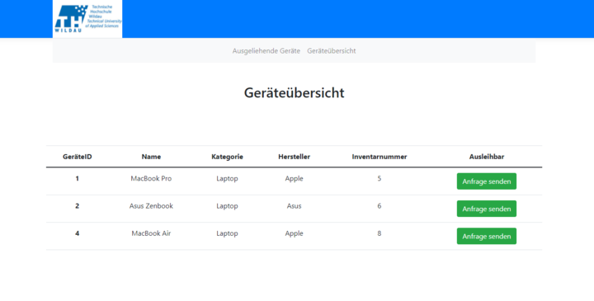Image resolution: width=594 pixels, height=301 pixels.
Task: Click the TH Wildau logo
Action: [87, 19]
